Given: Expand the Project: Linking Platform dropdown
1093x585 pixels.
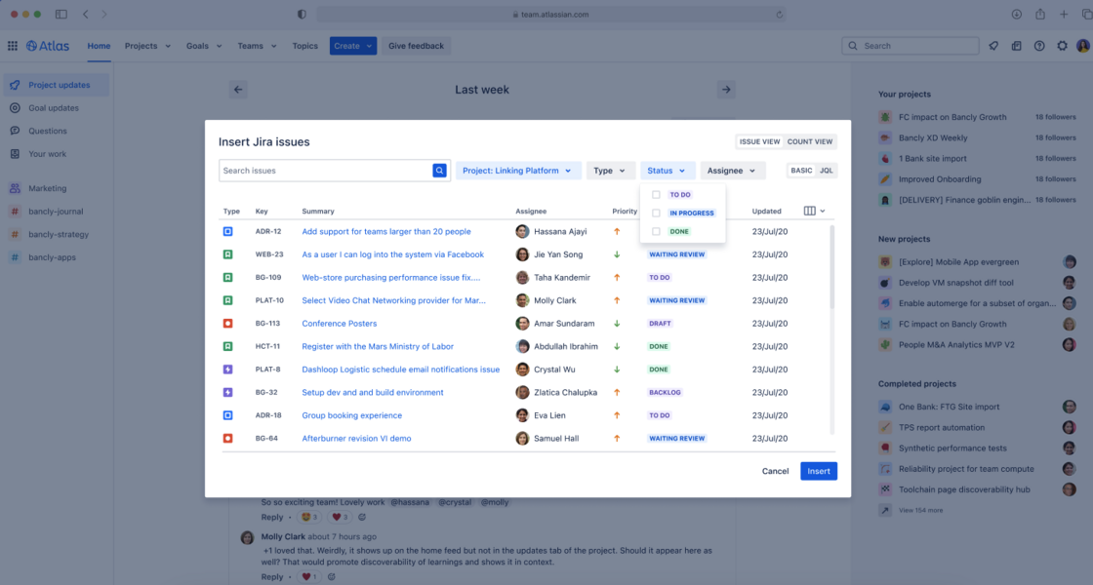Looking at the screenshot, I should point(518,170).
